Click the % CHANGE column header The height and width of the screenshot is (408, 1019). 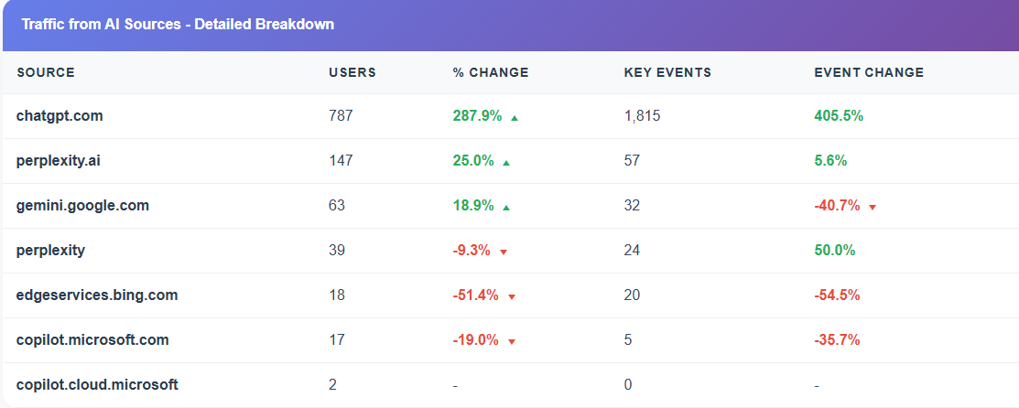click(x=491, y=72)
